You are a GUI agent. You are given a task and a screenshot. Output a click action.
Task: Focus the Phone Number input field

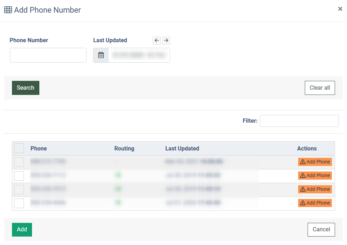point(48,55)
